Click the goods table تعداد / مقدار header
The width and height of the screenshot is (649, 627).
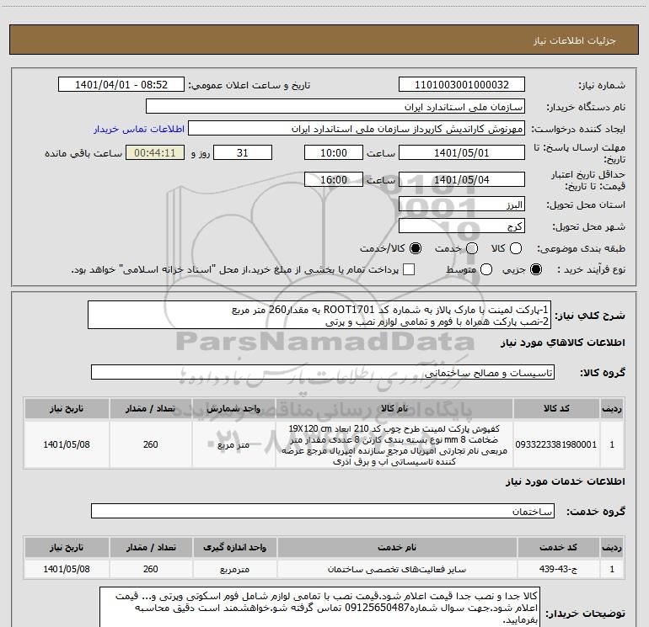(x=151, y=409)
